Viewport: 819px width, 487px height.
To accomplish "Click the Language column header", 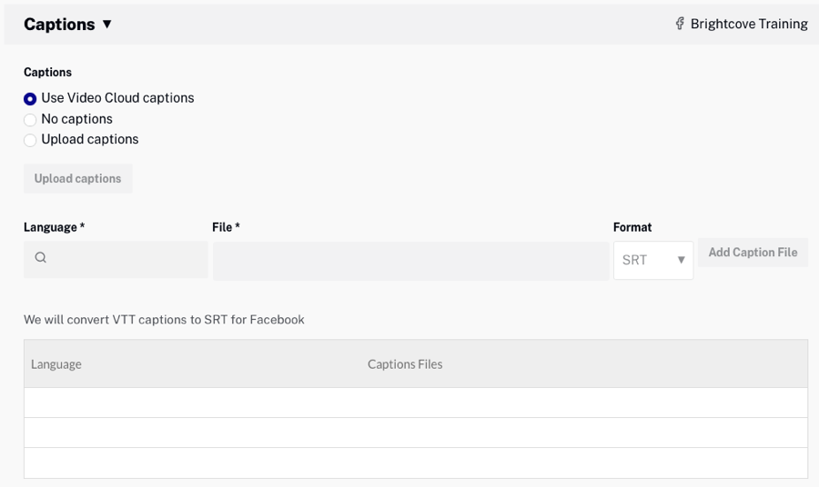I will pos(56,364).
